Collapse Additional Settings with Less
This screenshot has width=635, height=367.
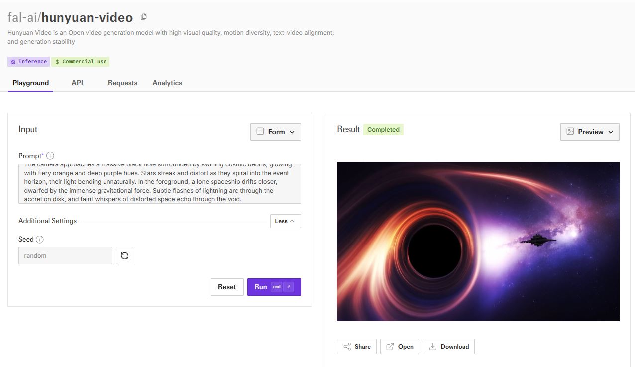pyautogui.click(x=285, y=221)
